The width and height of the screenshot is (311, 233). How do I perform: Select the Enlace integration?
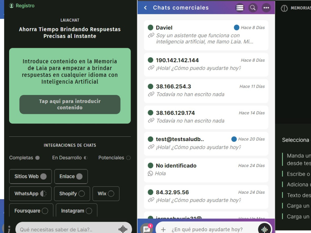point(71,176)
